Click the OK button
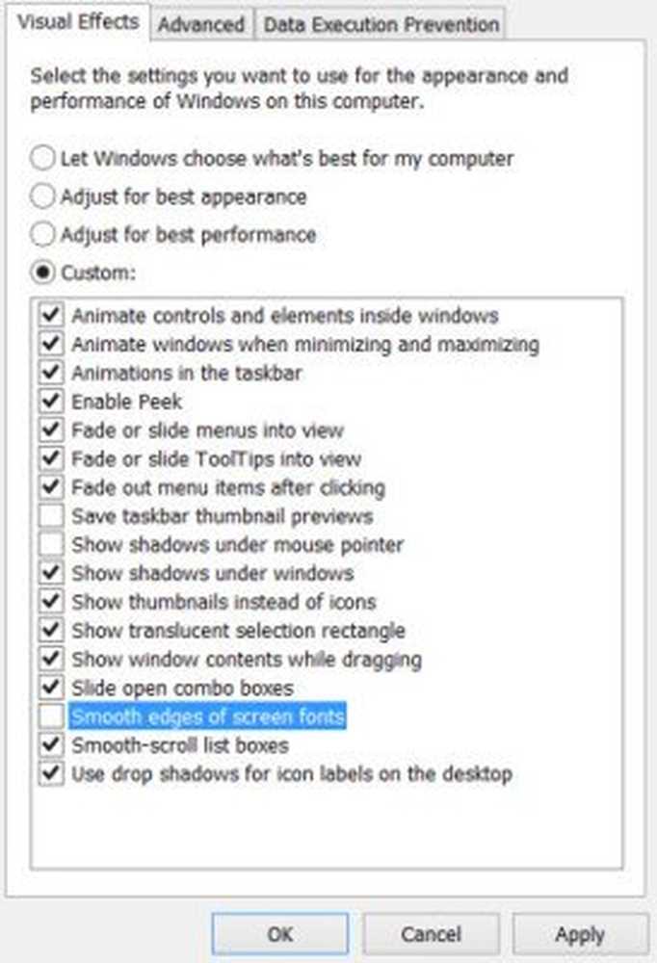This screenshot has width=657, height=963. coord(280,933)
